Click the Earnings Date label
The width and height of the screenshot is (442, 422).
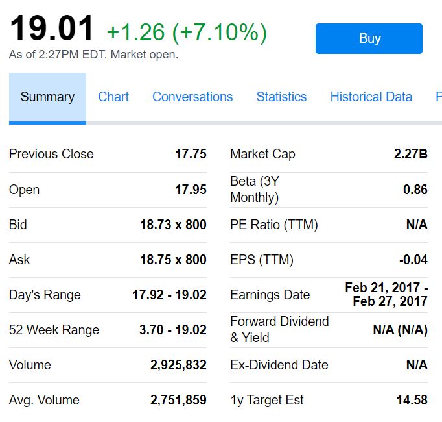click(270, 295)
